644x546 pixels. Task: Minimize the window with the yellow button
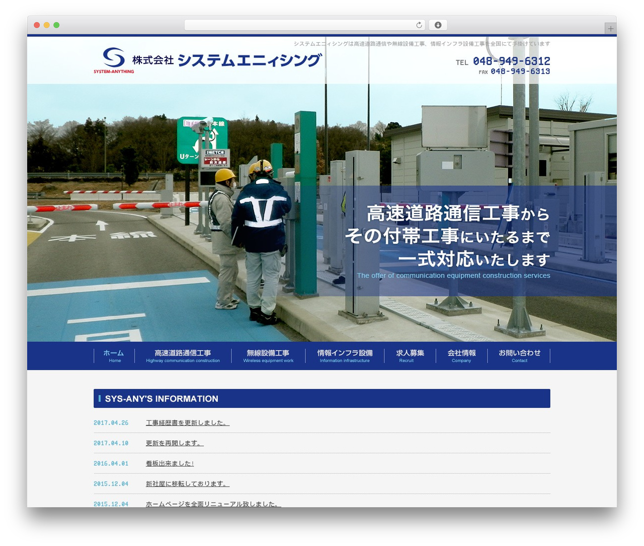click(47, 25)
